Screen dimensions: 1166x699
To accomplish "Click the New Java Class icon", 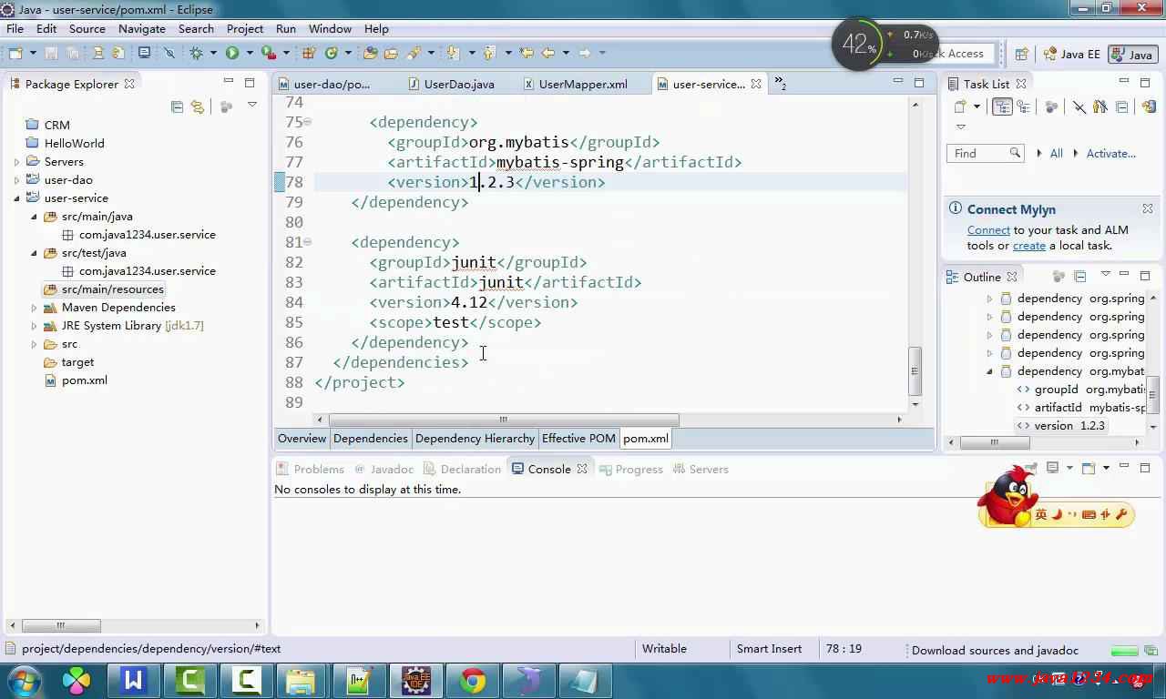I will pyautogui.click(x=332, y=53).
